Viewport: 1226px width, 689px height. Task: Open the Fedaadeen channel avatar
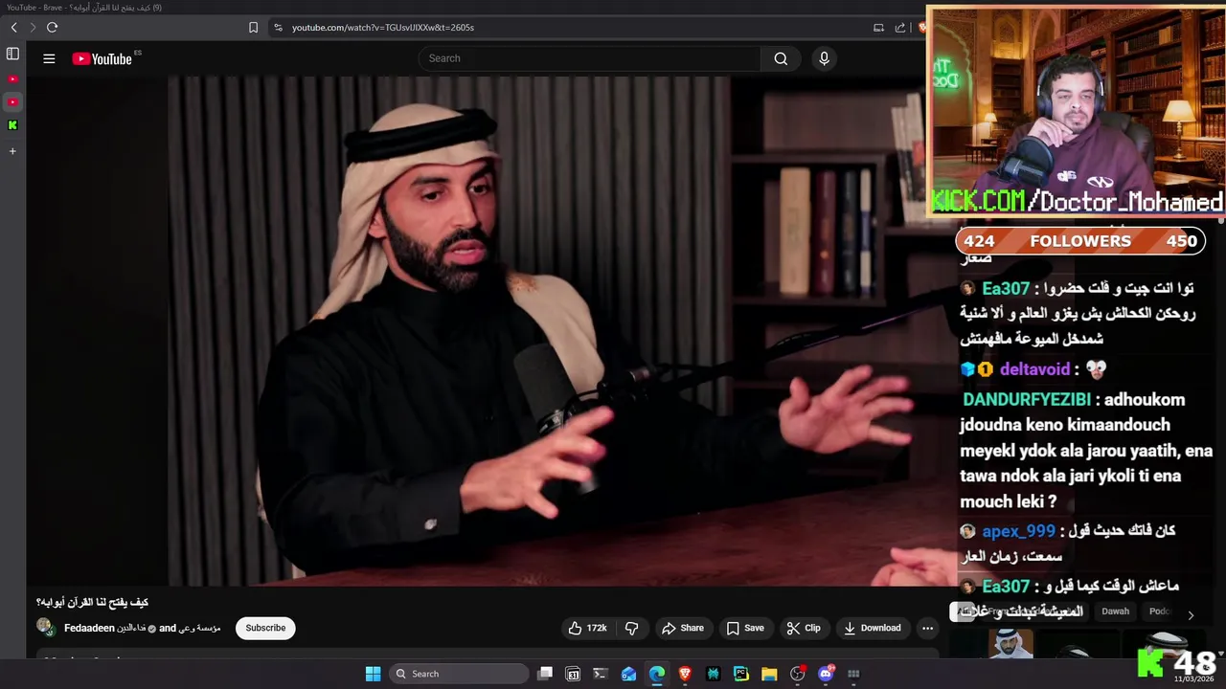pos(44,628)
